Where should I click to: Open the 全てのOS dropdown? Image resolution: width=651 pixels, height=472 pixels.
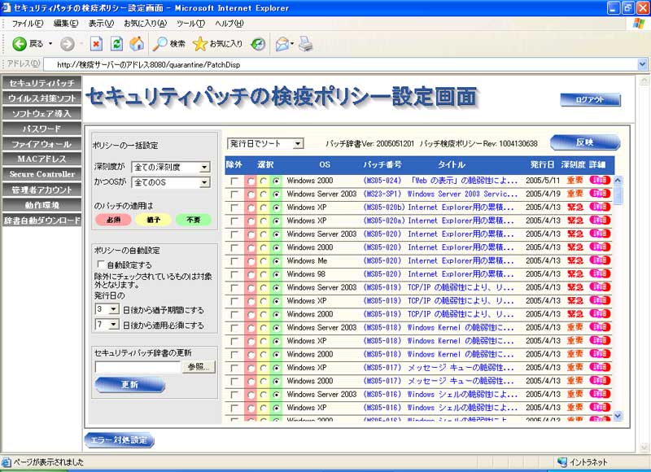pyautogui.click(x=171, y=182)
